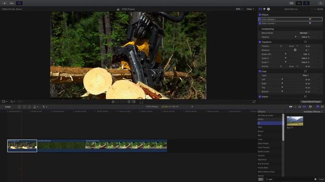Open Color Curves 1 color board icon
The height and width of the screenshot is (182, 325).
(310, 23)
